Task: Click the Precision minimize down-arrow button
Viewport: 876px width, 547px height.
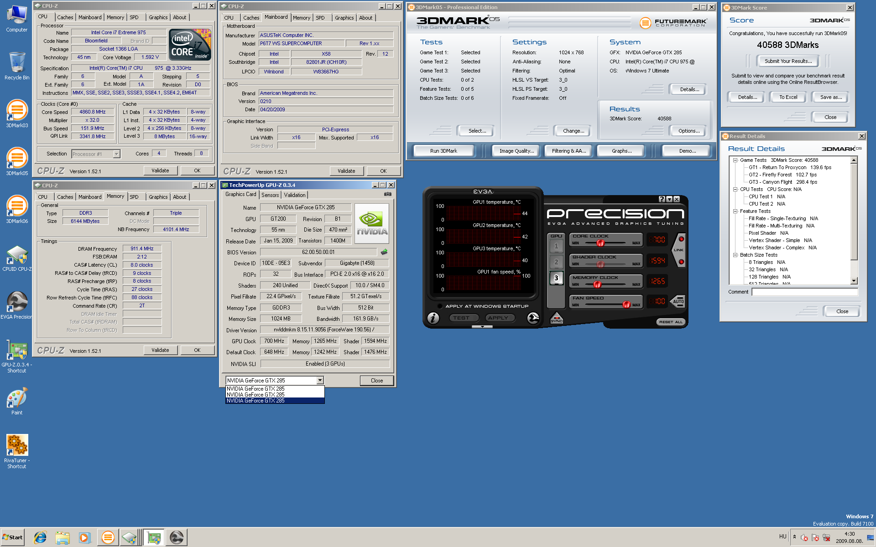Action: (669, 199)
